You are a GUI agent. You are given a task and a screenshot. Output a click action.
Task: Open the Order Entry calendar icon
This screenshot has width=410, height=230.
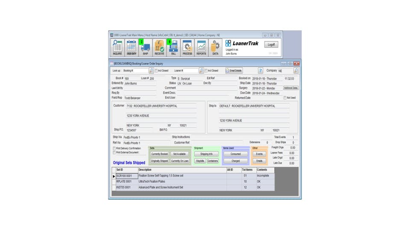click(131, 47)
